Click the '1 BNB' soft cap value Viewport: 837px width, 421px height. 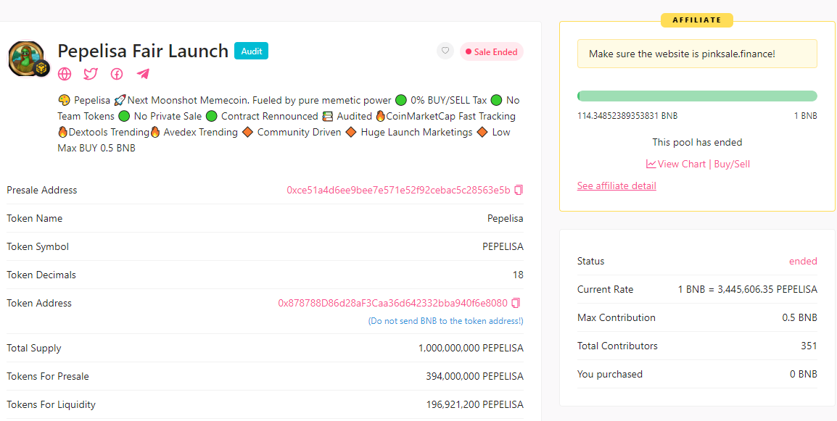click(x=805, y=116)
